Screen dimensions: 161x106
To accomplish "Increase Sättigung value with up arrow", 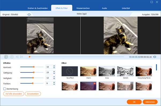I will (x=54, y=71).
